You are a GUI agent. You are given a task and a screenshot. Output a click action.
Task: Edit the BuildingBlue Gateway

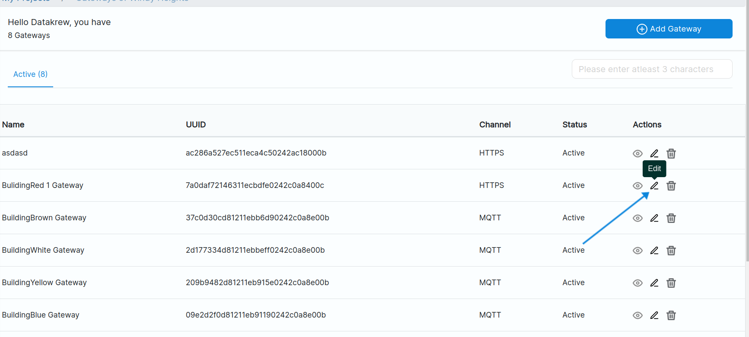654,315
